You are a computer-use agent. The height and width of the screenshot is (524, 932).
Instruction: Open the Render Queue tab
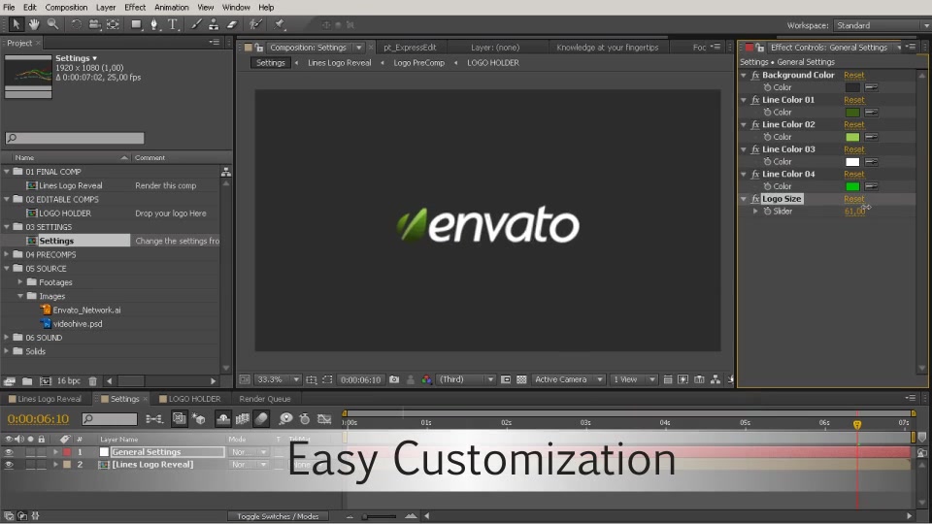264,399
